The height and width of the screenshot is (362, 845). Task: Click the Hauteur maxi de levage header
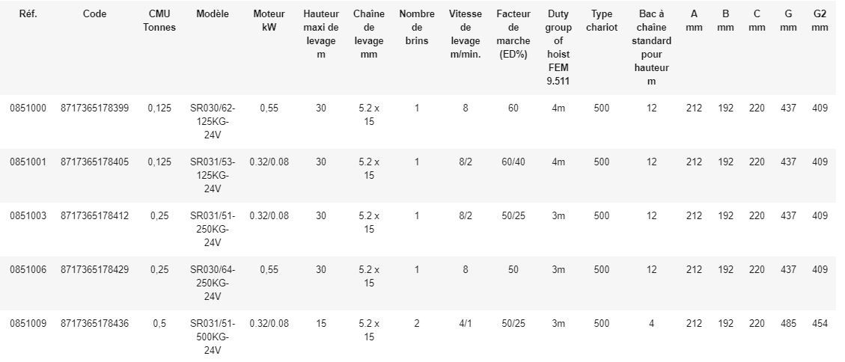321,34
